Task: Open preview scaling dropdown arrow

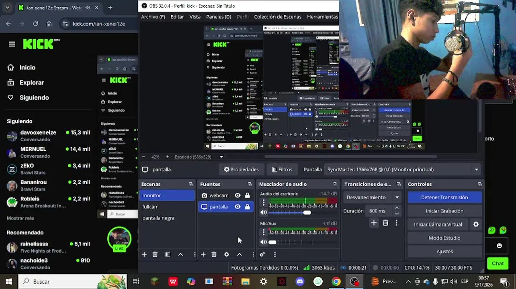Action: 221,157
